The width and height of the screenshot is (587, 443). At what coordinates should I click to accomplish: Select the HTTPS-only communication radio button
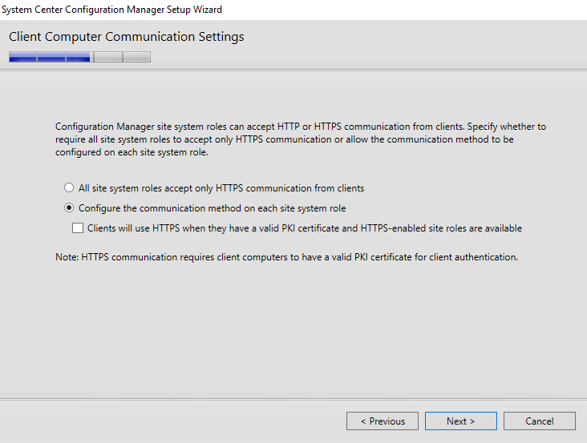pos(69,187)
